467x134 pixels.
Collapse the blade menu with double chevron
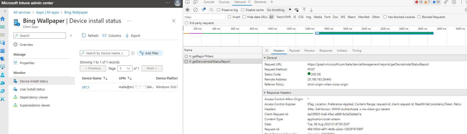pyautogui.click(x=71, y=36)
